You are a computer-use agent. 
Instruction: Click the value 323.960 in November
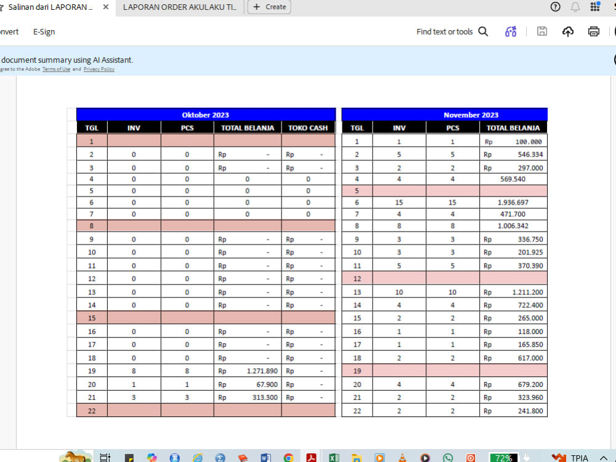pyautogui.click(x=530, y=397)
